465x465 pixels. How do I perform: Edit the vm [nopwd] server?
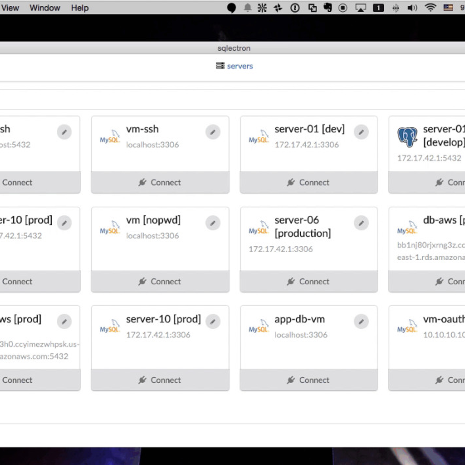point(213,223)
